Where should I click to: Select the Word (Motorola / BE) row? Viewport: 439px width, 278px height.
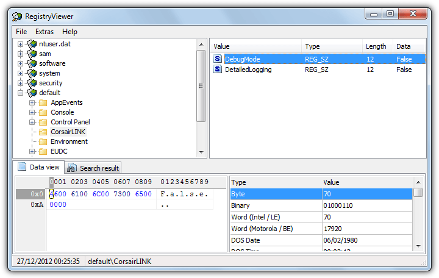pyautogui.click(x=321, y=229)
